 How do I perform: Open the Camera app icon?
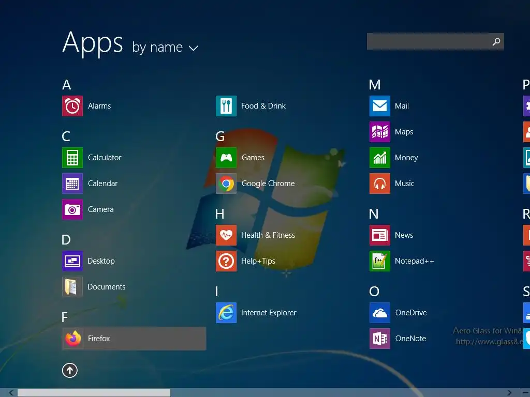pyautogui.click(x=72, y=209)
